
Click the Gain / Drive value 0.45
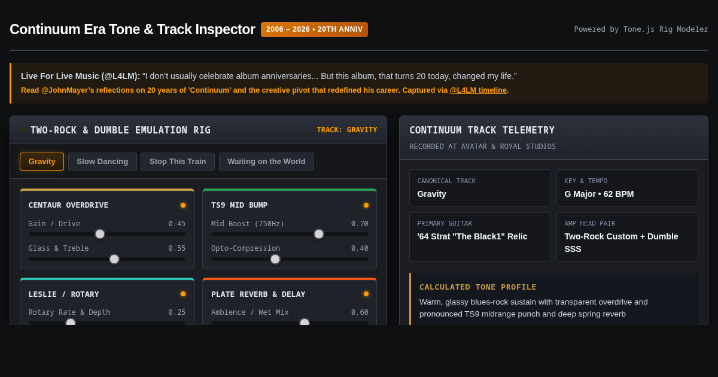[177, 224]
